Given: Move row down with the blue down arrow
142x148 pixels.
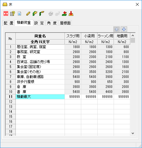Looking at the screenshot, I should pyautogui.click(x=124, y=29).
